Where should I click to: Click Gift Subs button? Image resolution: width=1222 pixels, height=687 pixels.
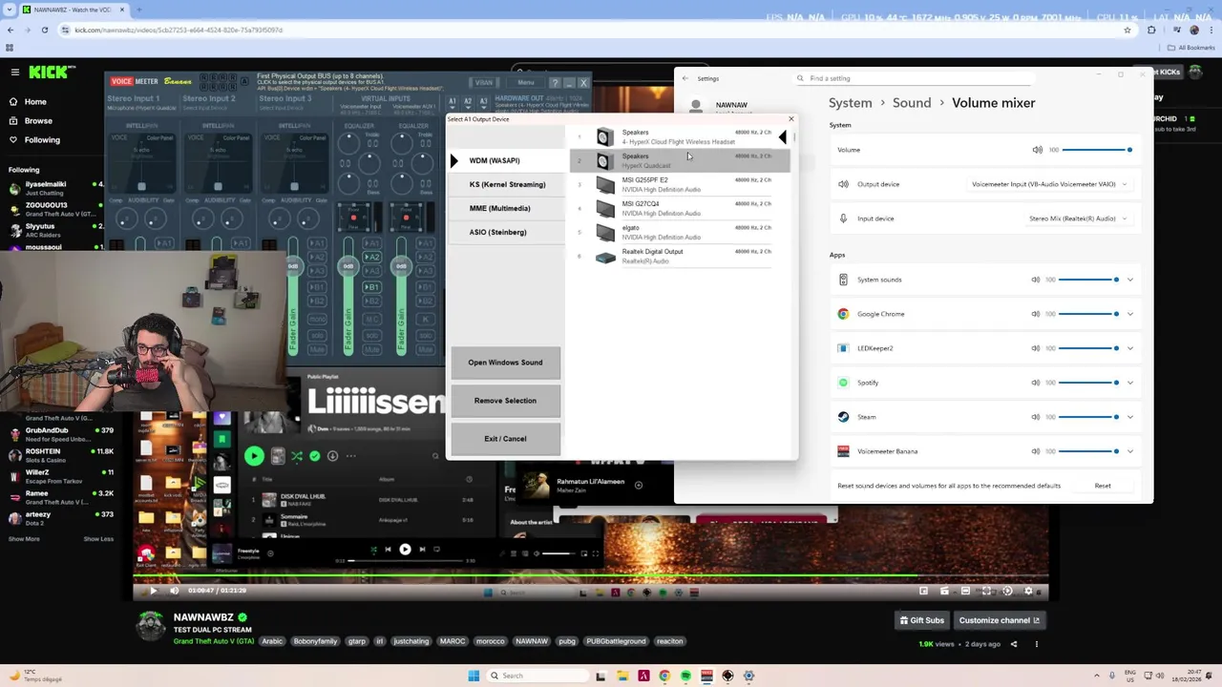pyautogui.click(x=921, y=620)
